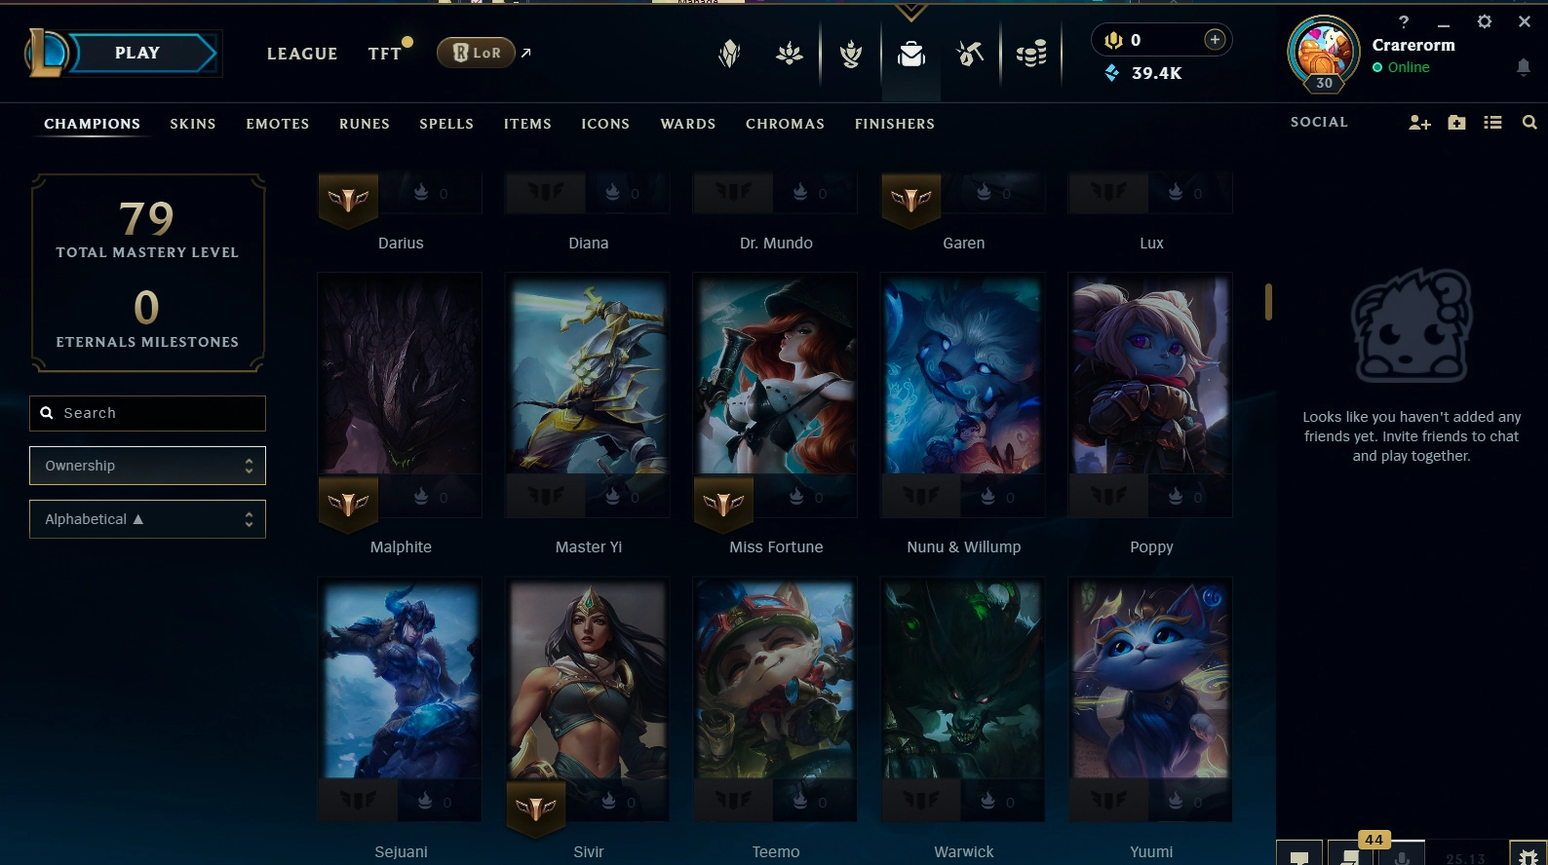Viewport: 1548px width, 865px height.
Task: Open the Alphabetical sort dropdown
Action: [147, 519]
